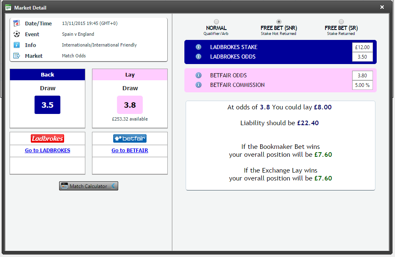
Task: Click the Market icon beside Match Odds
Action: tap(17, 56)
